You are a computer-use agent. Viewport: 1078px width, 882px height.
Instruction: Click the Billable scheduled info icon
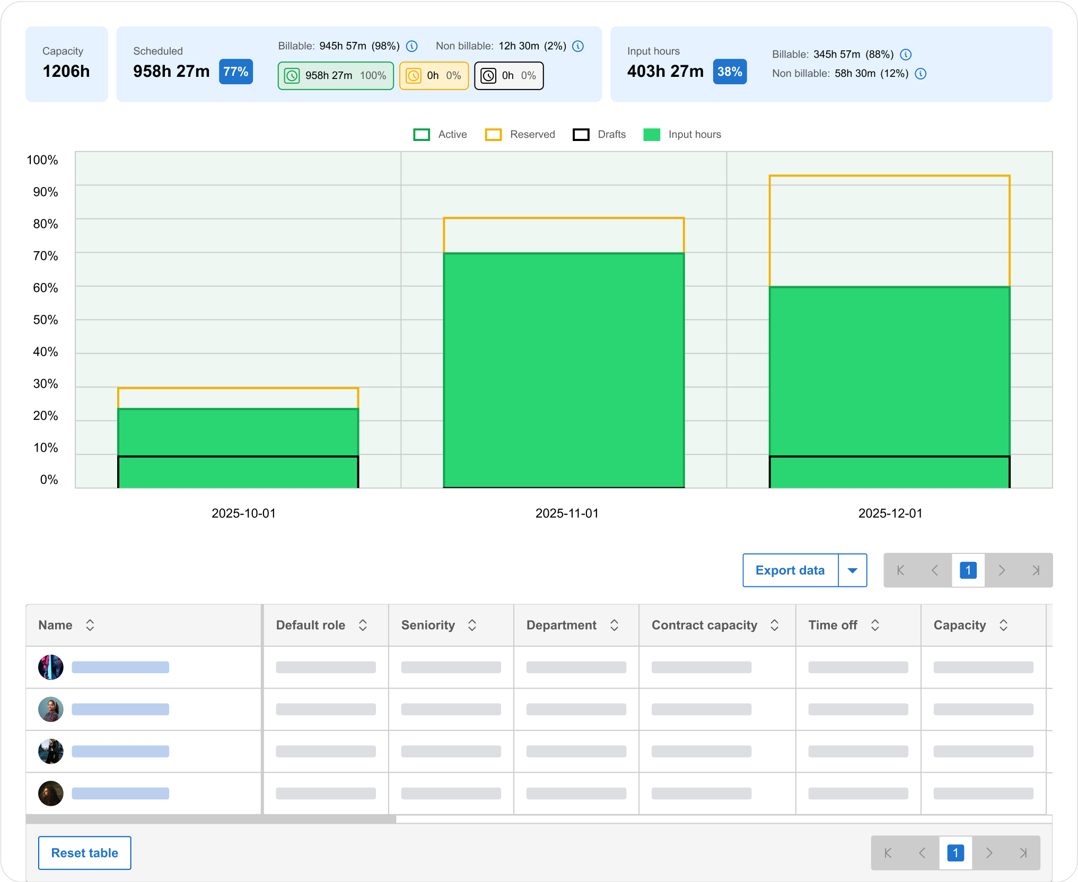tap(411, 46)
